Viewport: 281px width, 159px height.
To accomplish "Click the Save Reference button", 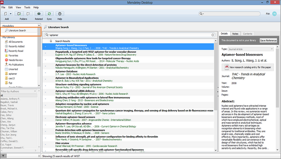I will 268,40.
